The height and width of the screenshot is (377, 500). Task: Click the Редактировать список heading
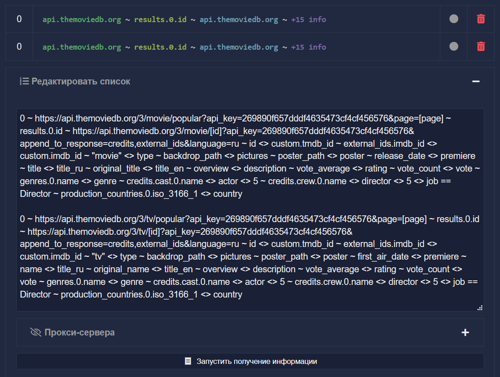point(80,82)
